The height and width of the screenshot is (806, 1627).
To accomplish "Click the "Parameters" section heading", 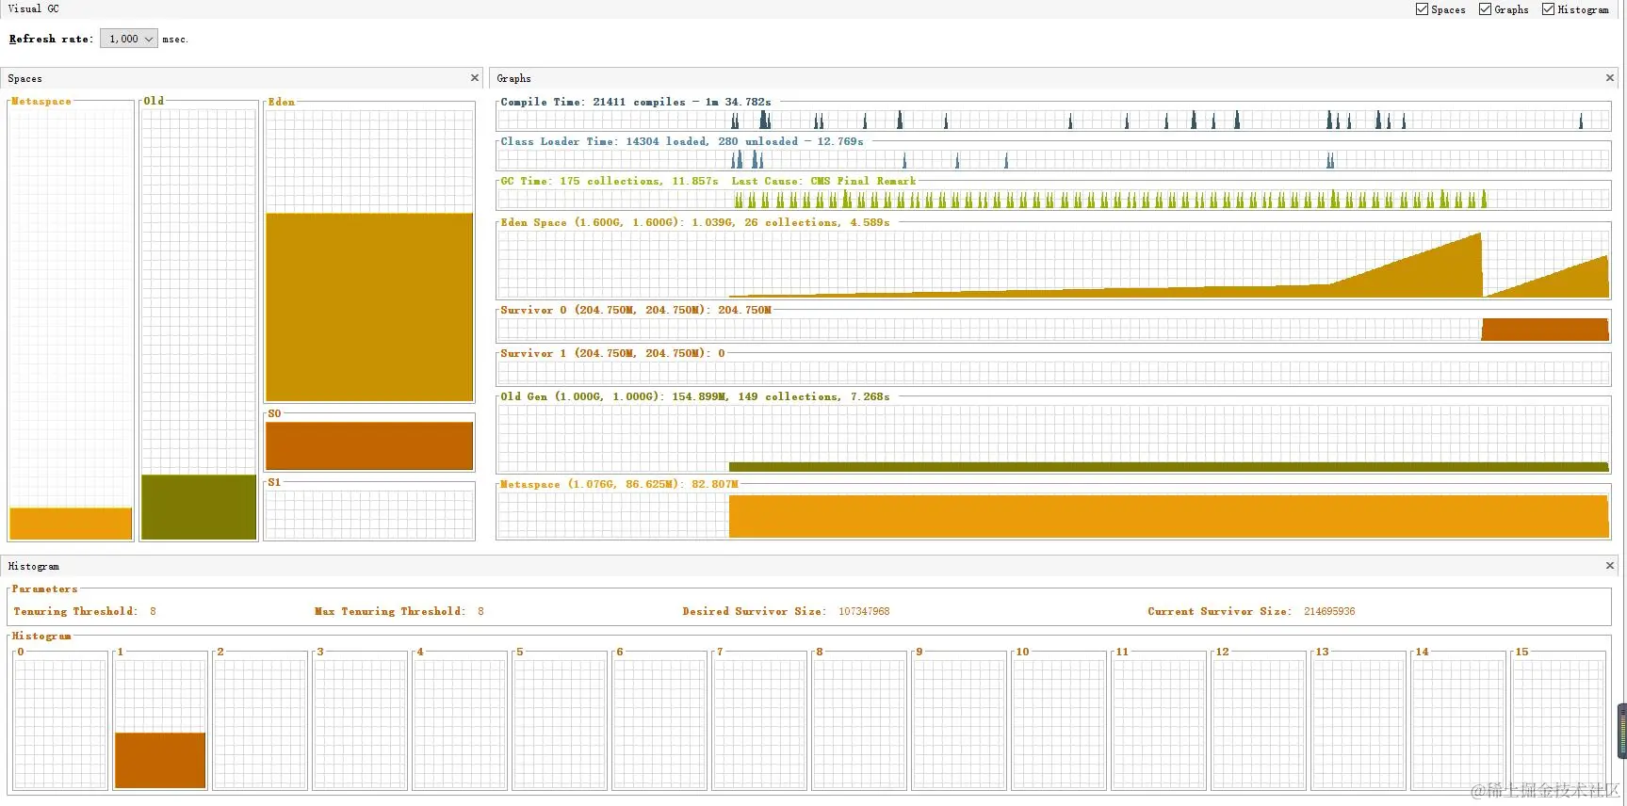I will (44, 588).
